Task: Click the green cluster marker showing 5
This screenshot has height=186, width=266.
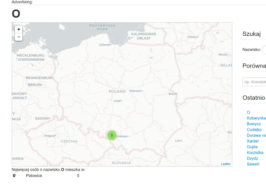Action: point(112,135)
